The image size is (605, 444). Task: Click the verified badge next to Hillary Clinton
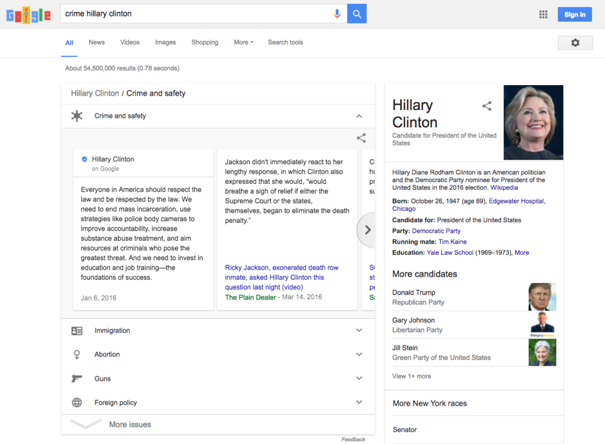(x=84, y=159)
